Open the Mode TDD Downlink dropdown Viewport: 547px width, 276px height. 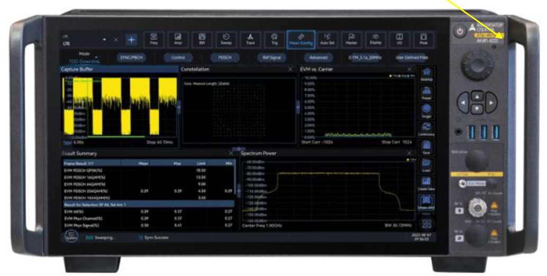coord(84,57)
